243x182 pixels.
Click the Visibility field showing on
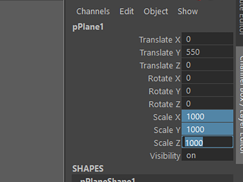(x=207, y=155)
